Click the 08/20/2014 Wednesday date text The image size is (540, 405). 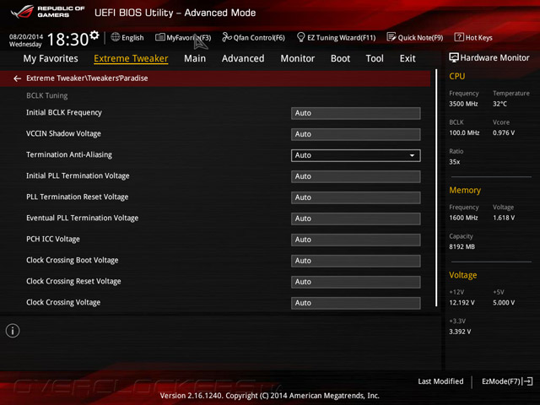26,40
